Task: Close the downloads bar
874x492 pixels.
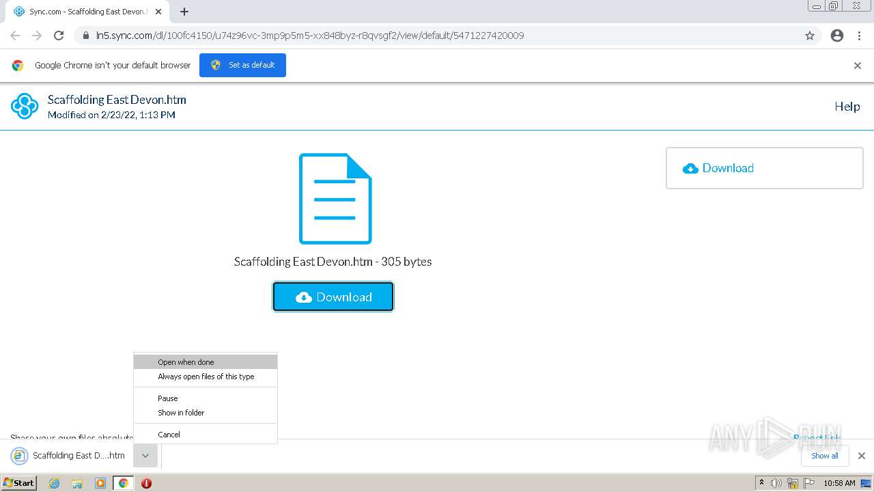Action: pos(862,456)
